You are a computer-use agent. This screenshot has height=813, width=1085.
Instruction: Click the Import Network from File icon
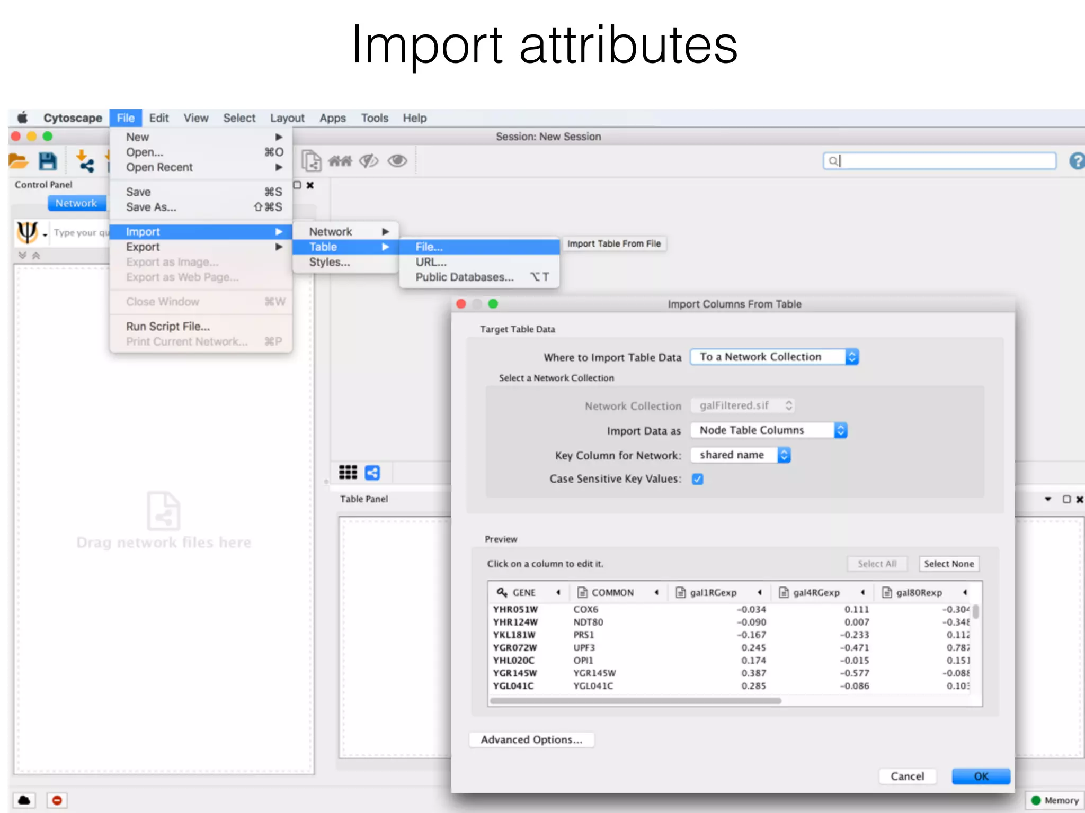pyautogui.click(x=85, y=161)
